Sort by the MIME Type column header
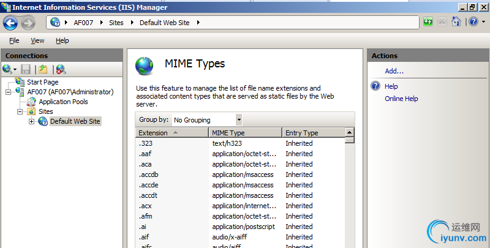This screenshot has width=490, height=248. pyautogui.click(x=246, y=133)
